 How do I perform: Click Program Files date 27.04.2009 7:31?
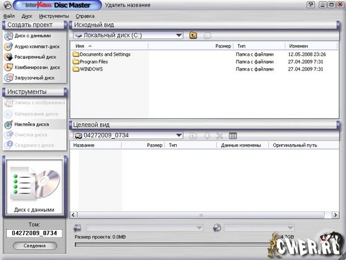[305, 62]
